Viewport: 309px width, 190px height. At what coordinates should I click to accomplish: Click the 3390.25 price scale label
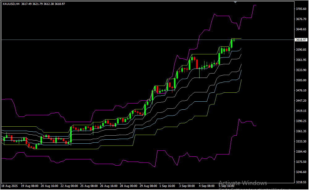click(301, 121)
